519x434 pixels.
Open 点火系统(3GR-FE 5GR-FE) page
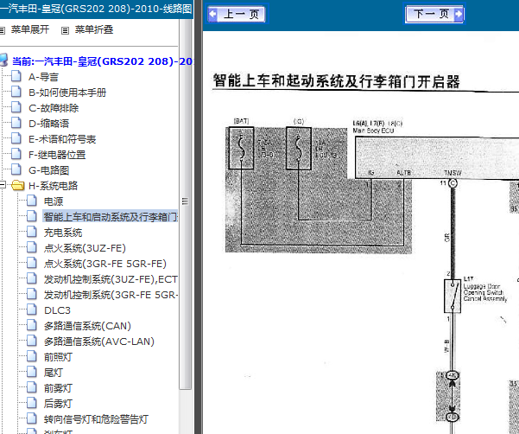105,264
